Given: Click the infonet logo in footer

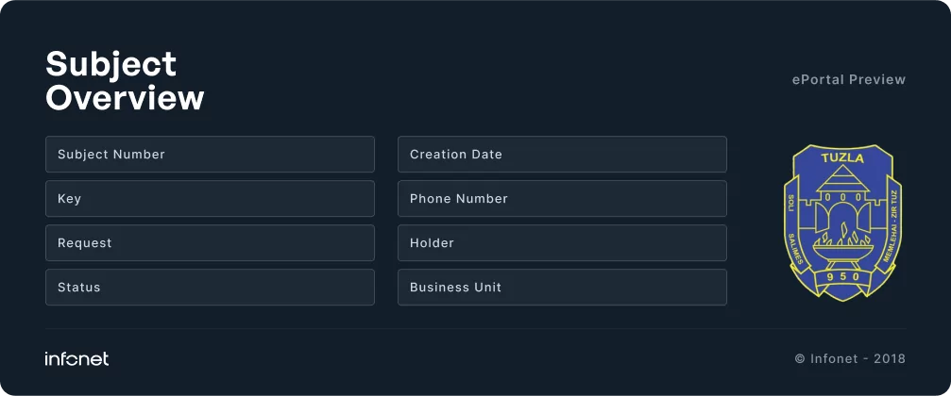Looking at the screenshot, I should pyautogui.click(x=76, y=359).
